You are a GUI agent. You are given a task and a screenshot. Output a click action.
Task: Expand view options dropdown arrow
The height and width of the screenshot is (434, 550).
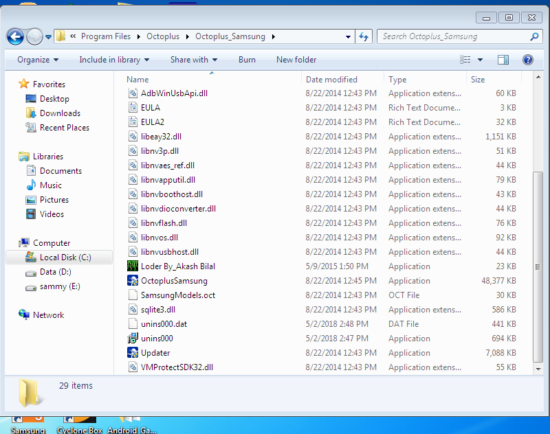tap(480, 60)
